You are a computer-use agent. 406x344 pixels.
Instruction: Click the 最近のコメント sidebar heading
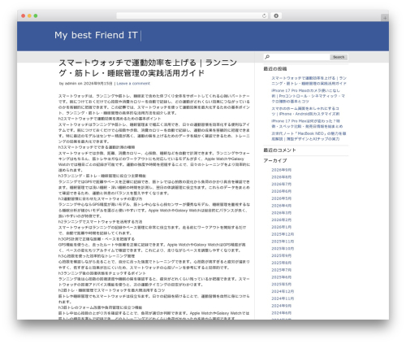tap(279, 150)
